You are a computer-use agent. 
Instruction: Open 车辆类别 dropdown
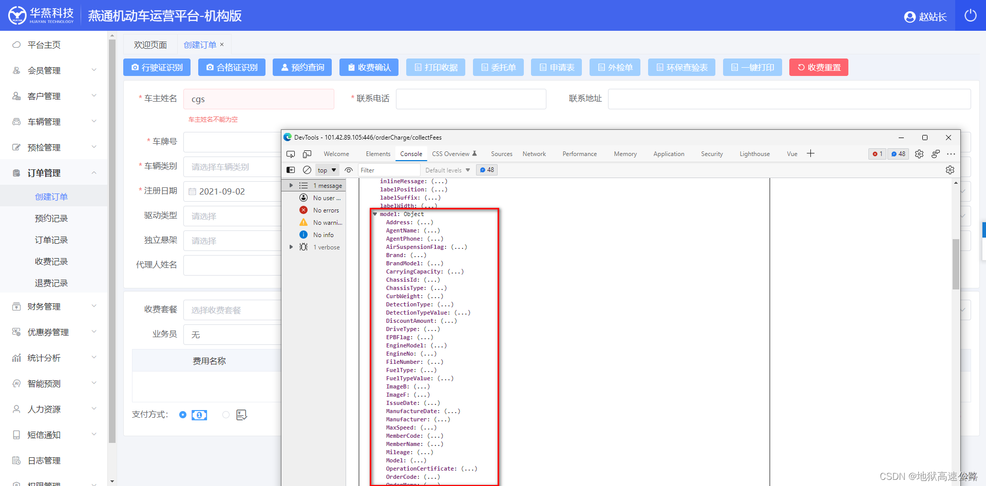(x=232, y=167)
